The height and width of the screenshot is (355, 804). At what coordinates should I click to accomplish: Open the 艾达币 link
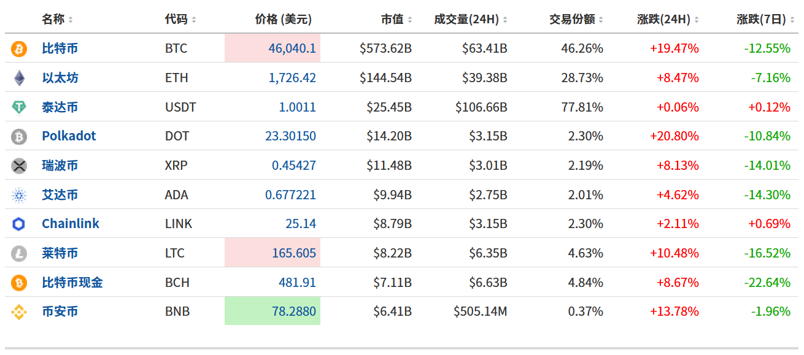(60, 195)
